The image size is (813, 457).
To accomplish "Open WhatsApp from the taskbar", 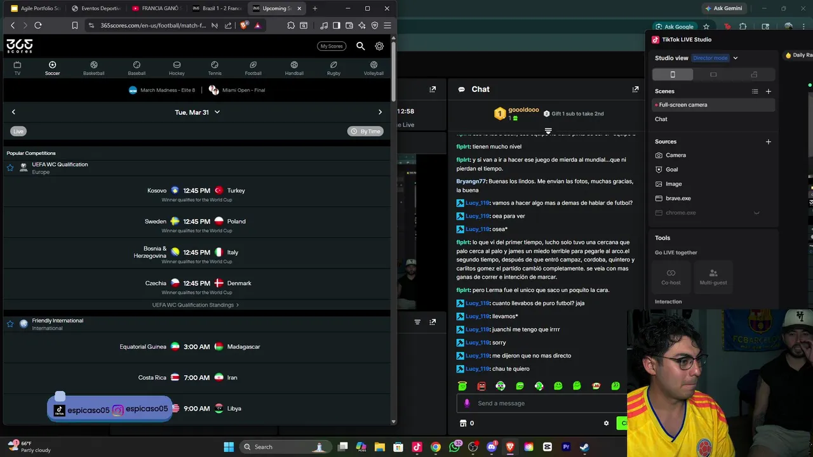I will point(454,447).
